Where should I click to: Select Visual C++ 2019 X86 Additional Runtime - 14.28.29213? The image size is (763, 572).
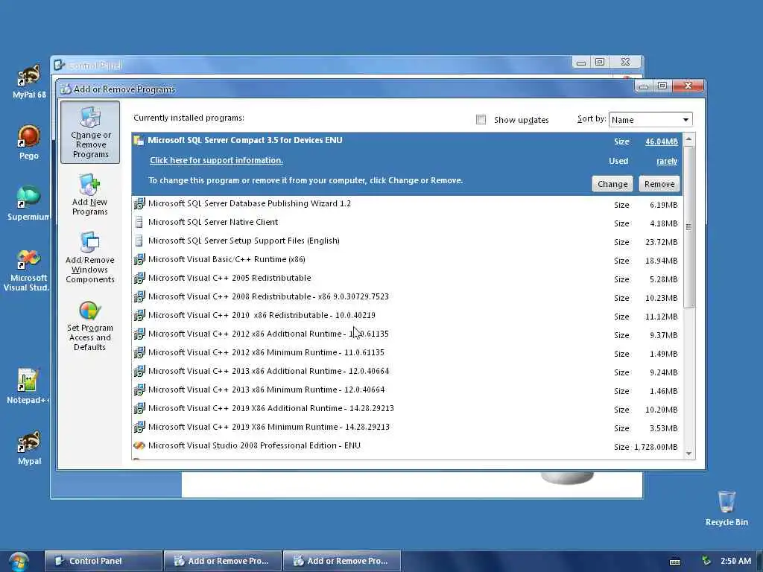tap(407, 409)
